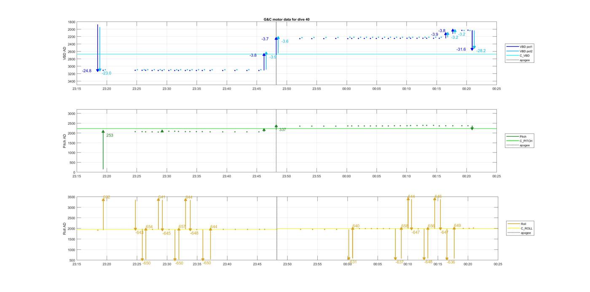Click the '3500' tick on Roll axis
Image resolution: width=590 pixels, height=292 pixels.
[x=72, y=197]
